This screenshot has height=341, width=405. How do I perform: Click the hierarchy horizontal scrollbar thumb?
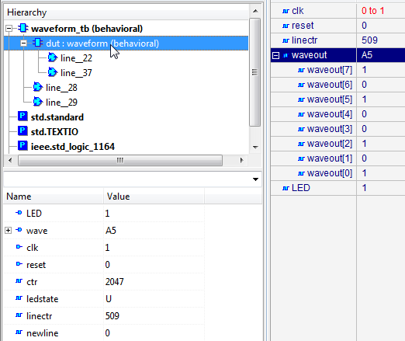(x=120, y=160)
